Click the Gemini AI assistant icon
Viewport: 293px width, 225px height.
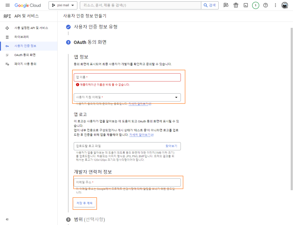(x=226, y=5)
